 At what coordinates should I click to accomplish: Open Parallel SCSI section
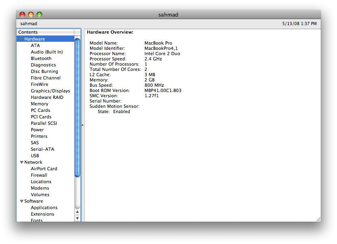pos(44,123)
